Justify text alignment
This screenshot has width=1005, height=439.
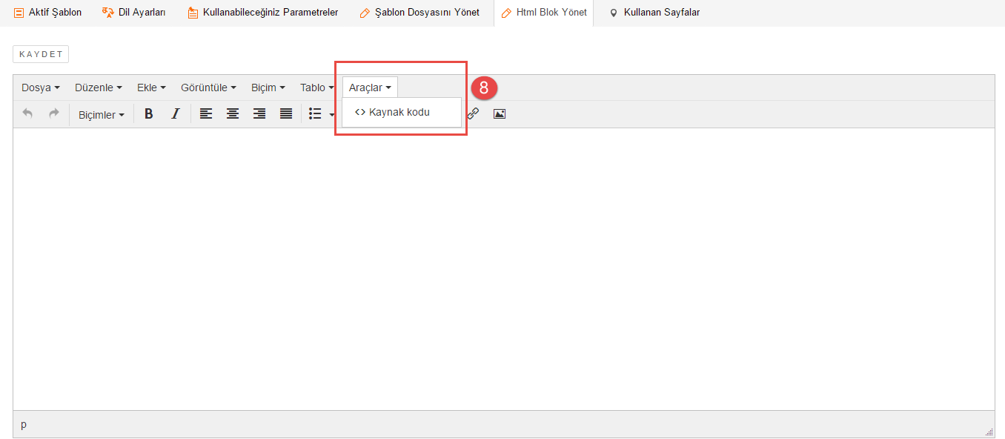tap(286, 113)
